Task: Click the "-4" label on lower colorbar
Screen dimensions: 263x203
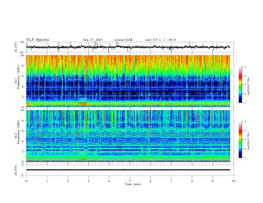Action: click(x=245, y=131)
